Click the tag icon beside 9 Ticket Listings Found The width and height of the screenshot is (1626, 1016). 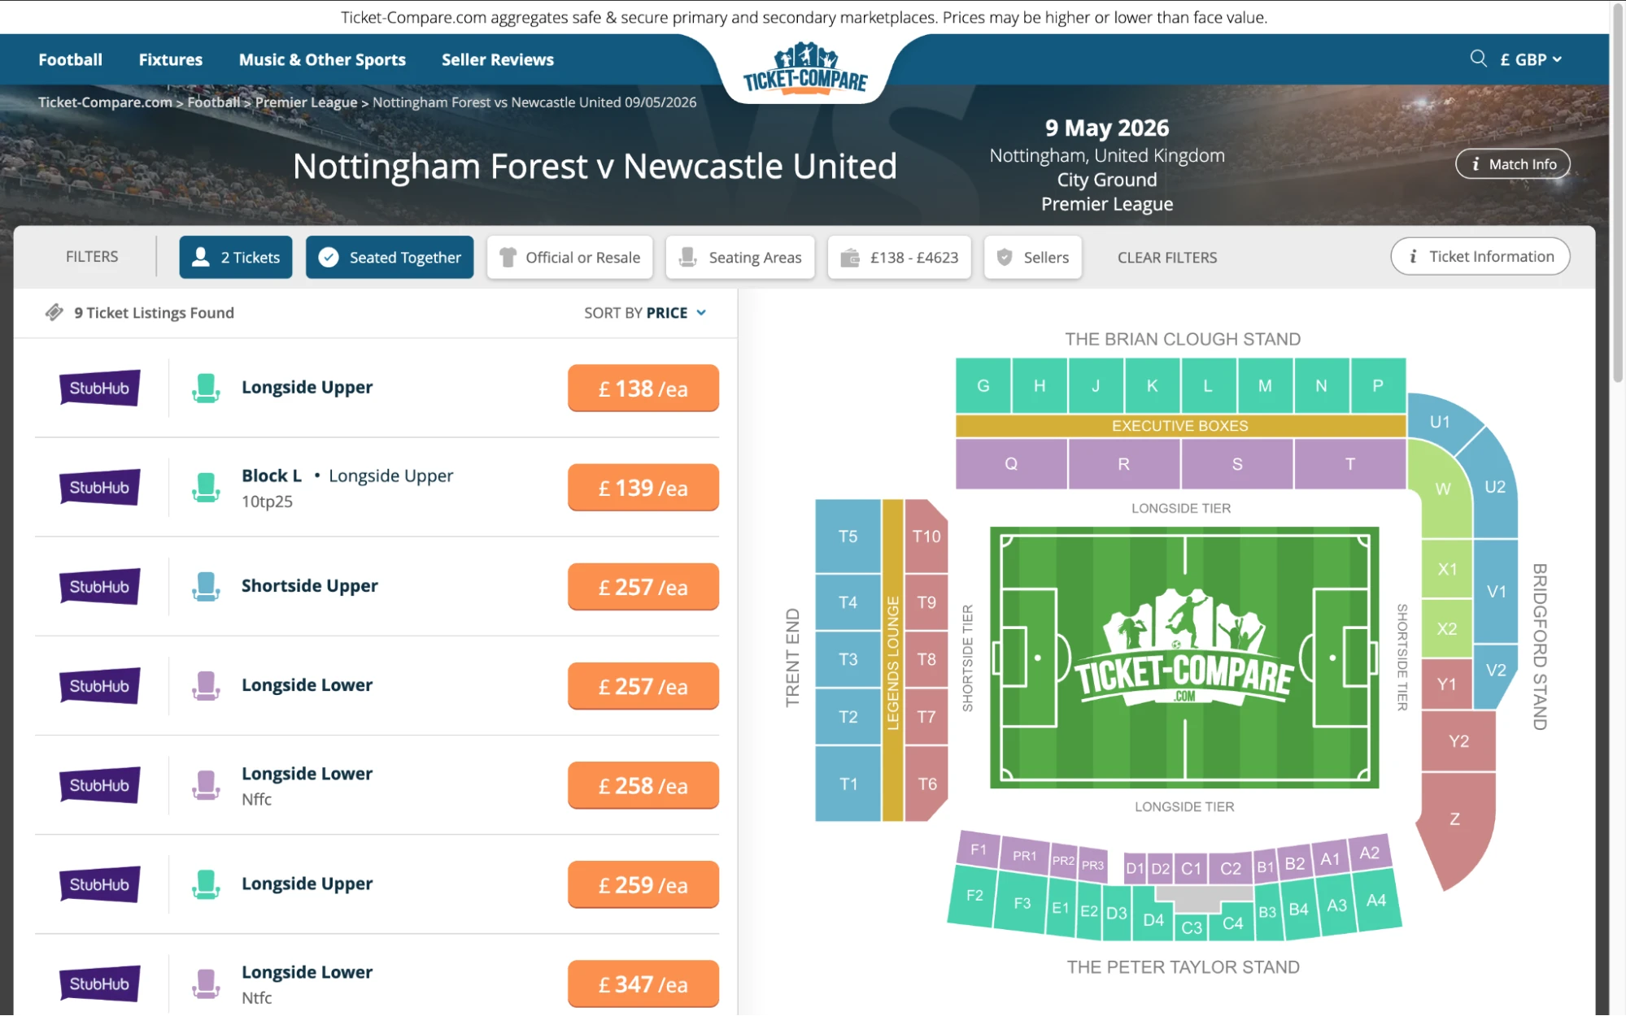pos(54,311)
